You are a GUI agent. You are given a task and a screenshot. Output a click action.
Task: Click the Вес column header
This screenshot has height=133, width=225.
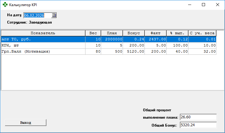pos(93,33)
